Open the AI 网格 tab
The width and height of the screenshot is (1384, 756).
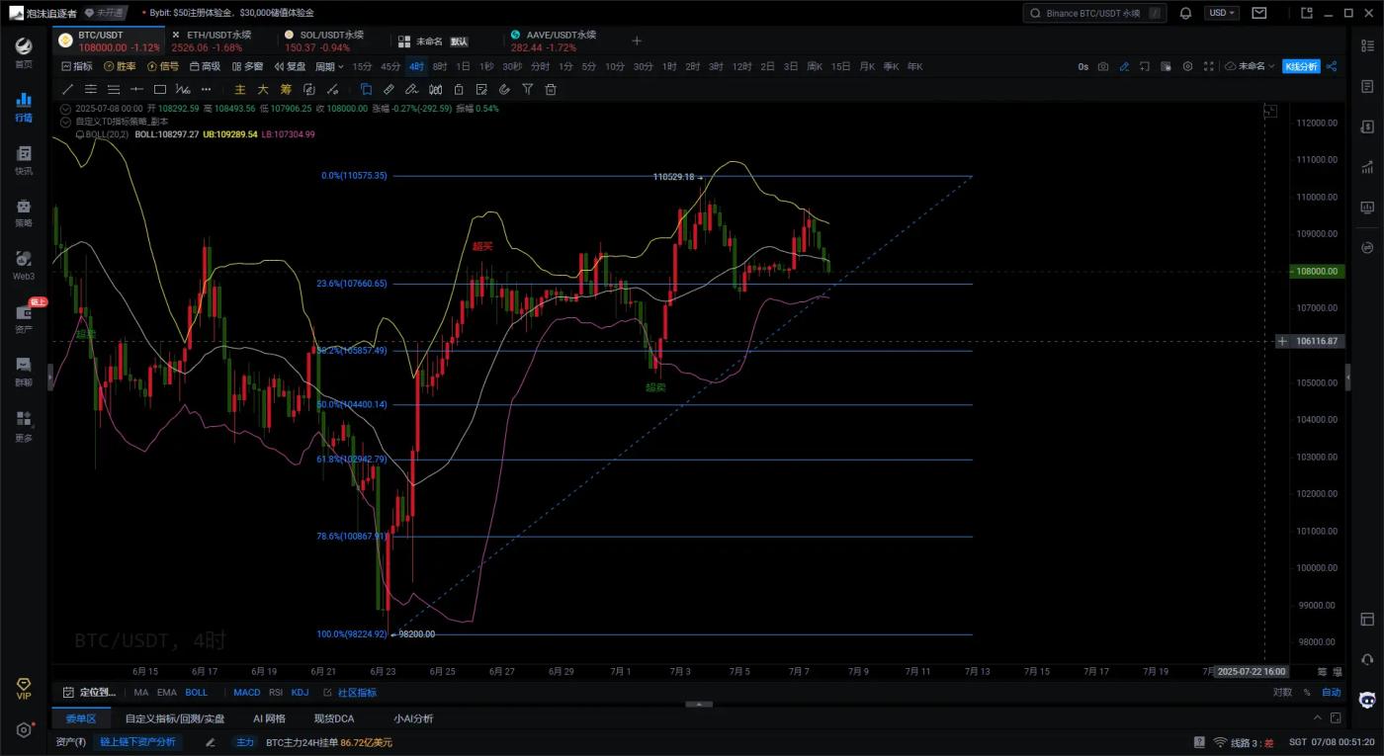(x=269, y=718)
